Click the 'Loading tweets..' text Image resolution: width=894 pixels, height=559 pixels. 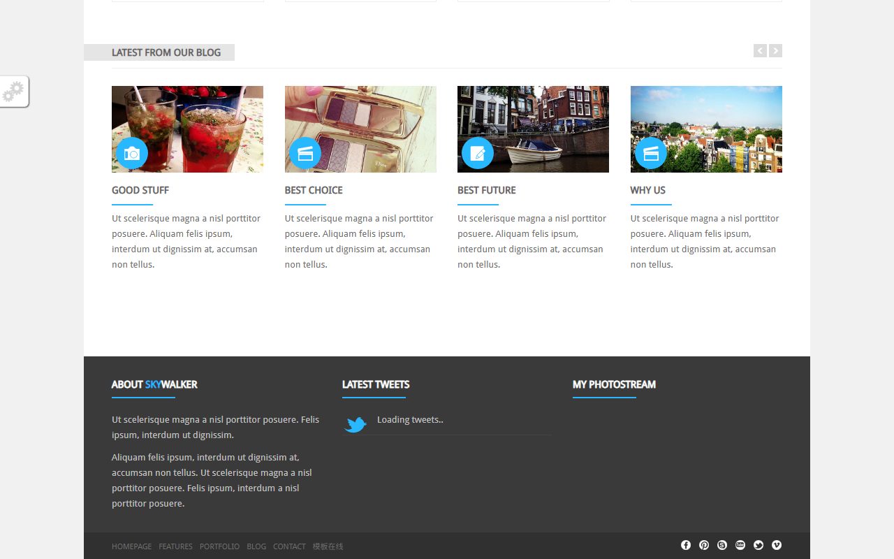click(x=410, y=420)
